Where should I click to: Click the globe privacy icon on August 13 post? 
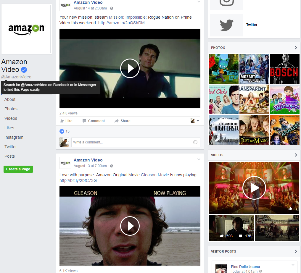click(112, 166)
